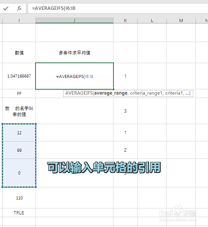This screenshot has width=208, height=227.
Task: Select the cell containing TRUE
Action: (19, 213)
